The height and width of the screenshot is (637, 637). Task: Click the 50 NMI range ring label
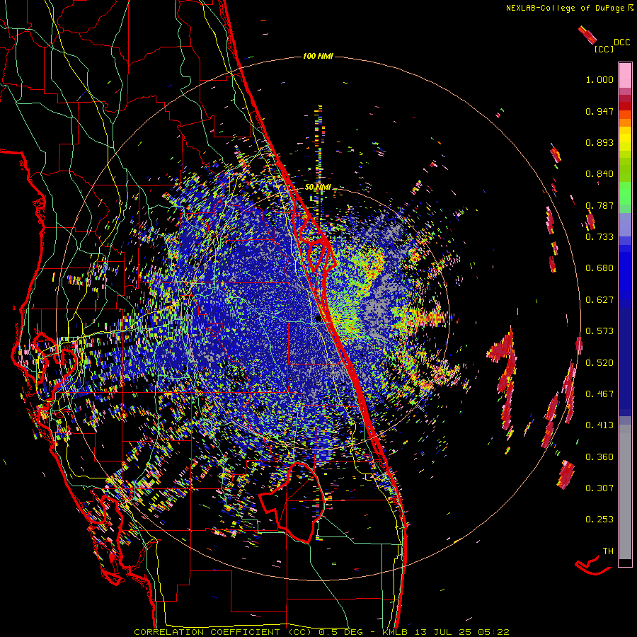318,188
